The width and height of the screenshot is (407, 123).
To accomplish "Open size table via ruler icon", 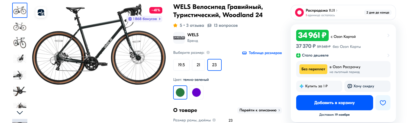I will point(244,53).
